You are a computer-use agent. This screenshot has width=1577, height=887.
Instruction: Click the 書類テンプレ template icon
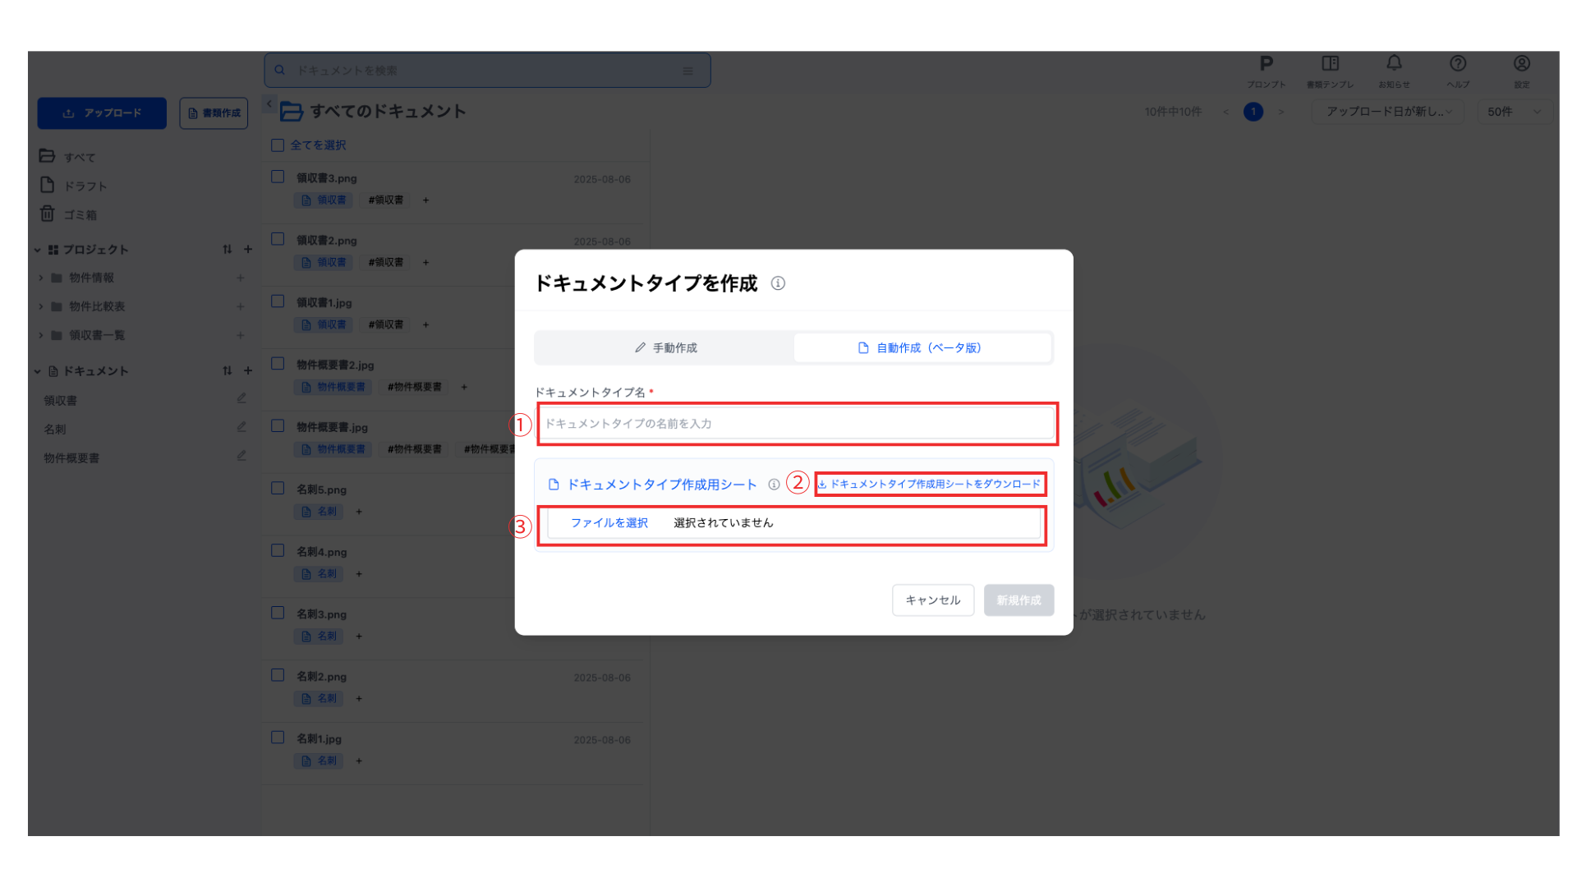coord(1330,64)
